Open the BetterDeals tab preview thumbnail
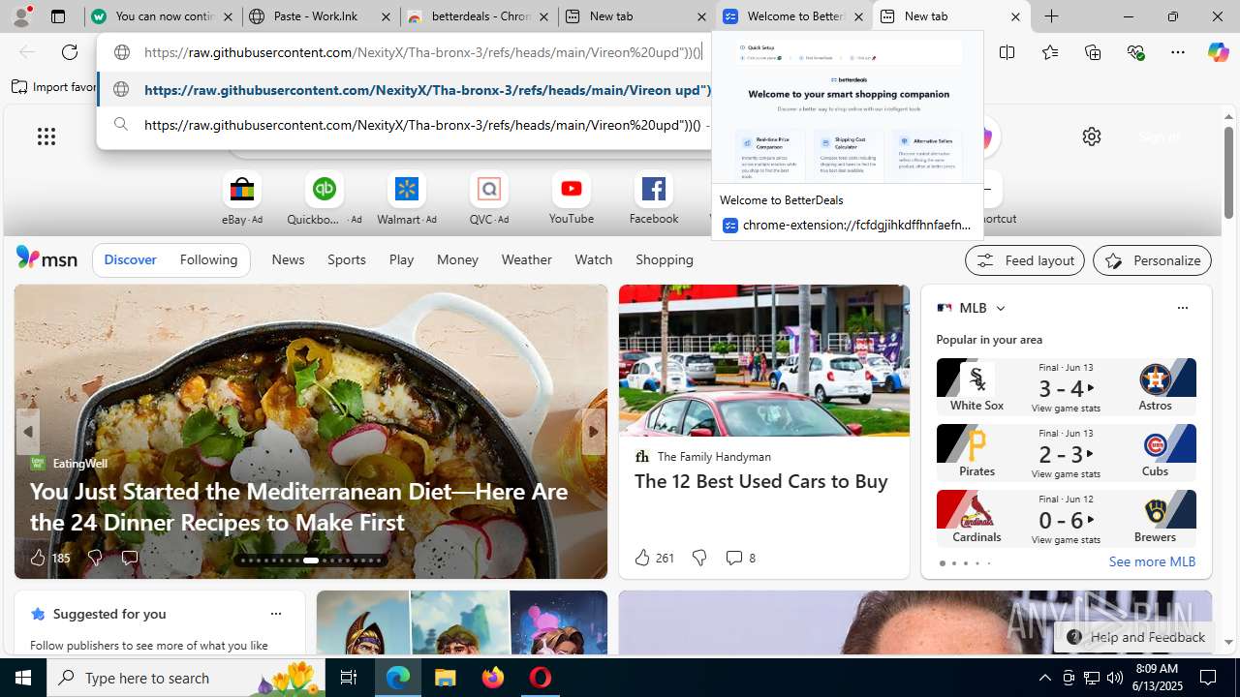Viewport: 1240px width, 697px height. (x=848, y=108)
